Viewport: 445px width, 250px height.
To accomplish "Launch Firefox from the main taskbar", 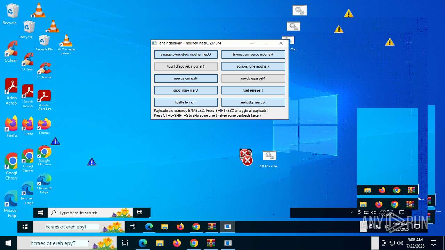I will click(x=177, y=243).
